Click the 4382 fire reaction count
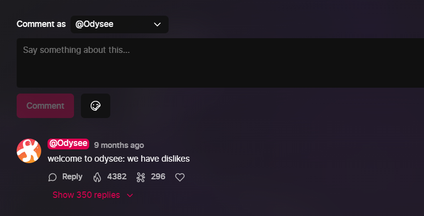This screenshot has height=216, width=424. [117, 177]
